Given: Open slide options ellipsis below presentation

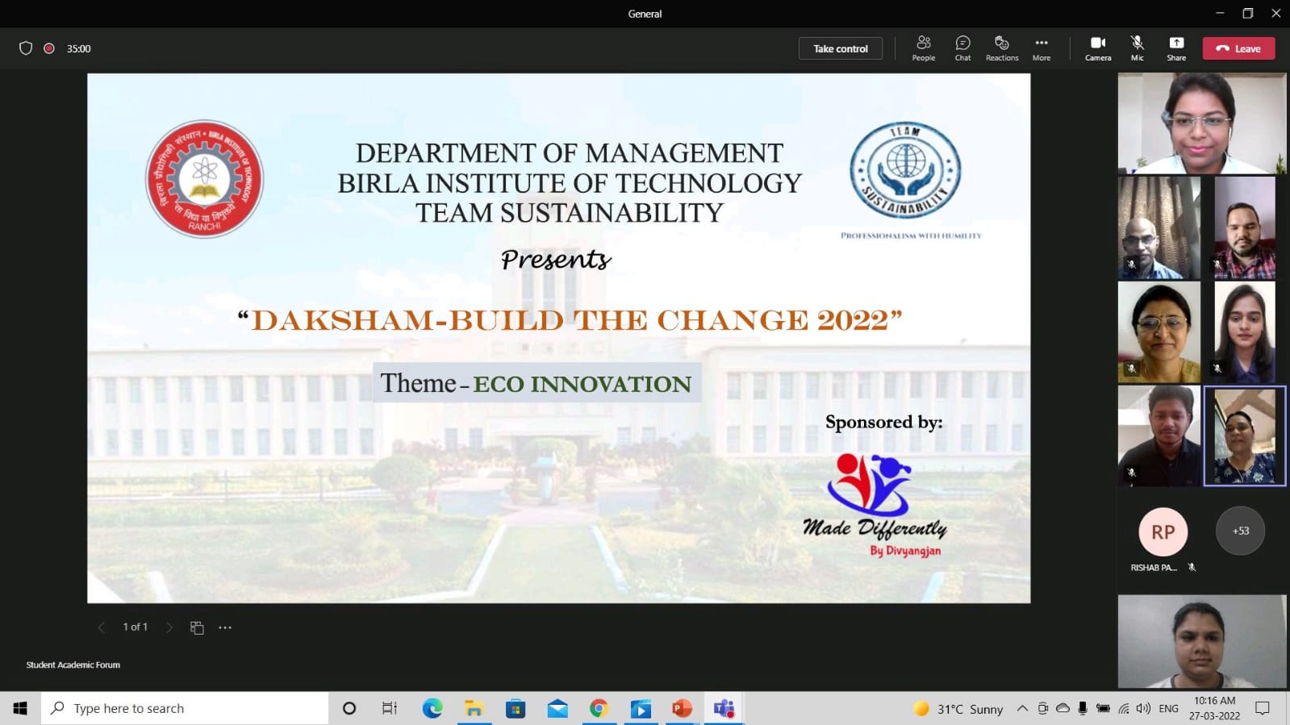Looking at the screenshot, I should (225, 627).
